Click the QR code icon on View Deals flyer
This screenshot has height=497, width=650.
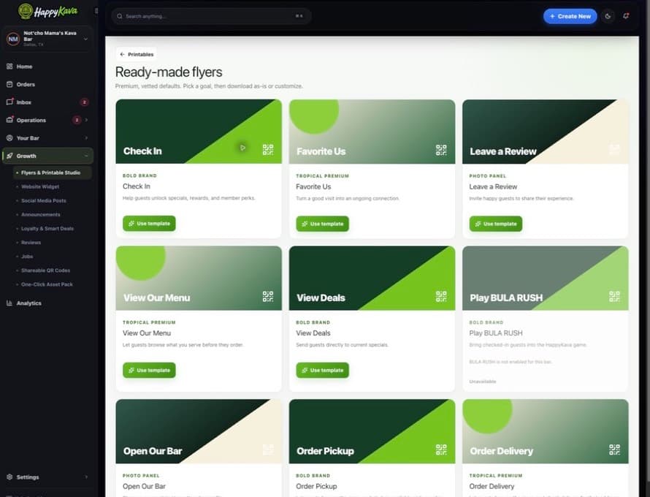[441, 296]
